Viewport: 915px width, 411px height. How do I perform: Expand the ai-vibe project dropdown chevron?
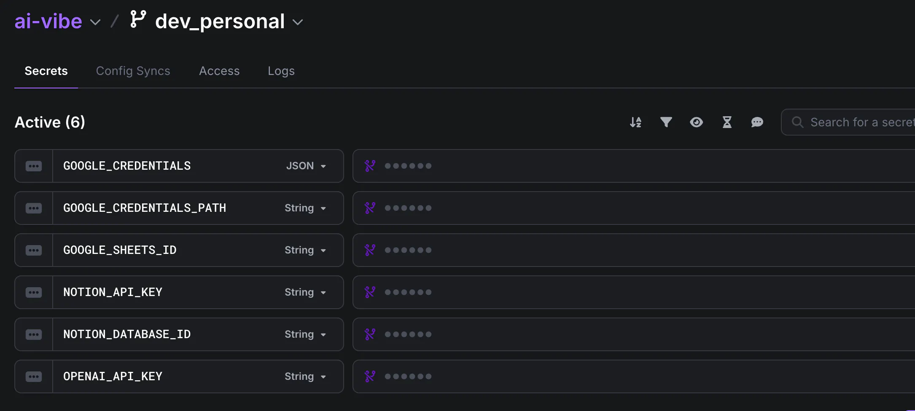click(x=96, y=22)
